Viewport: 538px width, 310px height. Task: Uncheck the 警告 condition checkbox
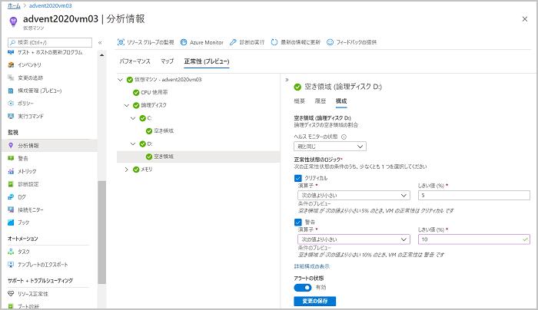298,222
